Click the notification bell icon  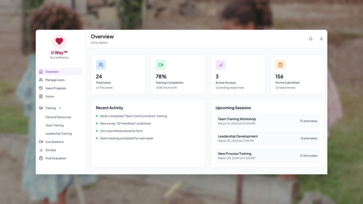[311, 39]
